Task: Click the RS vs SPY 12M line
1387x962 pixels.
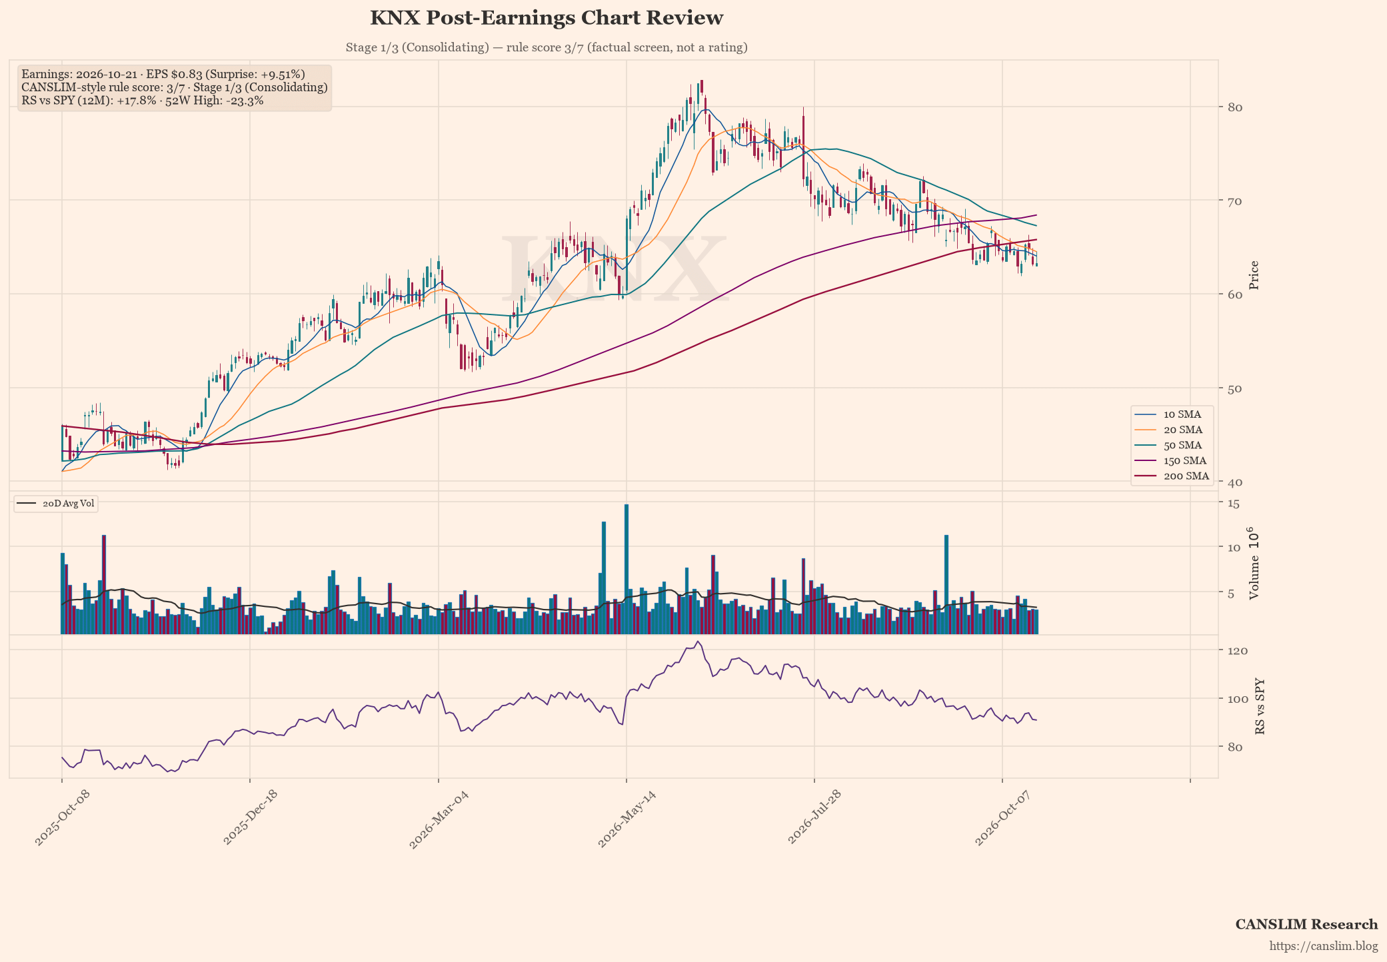Action: coord(143,101)
